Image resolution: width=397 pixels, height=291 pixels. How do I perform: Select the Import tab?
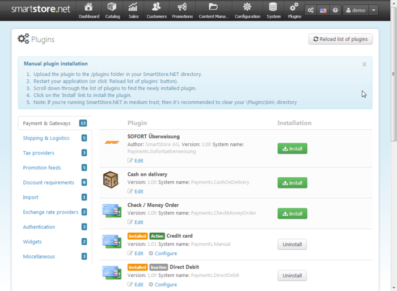[54, 197]
